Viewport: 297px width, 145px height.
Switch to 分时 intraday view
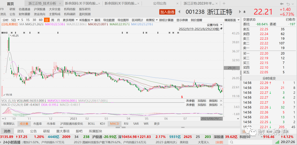5,20
